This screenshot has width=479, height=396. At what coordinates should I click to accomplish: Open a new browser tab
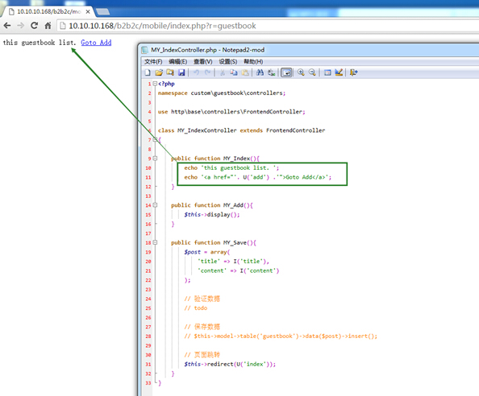[102, 12]
